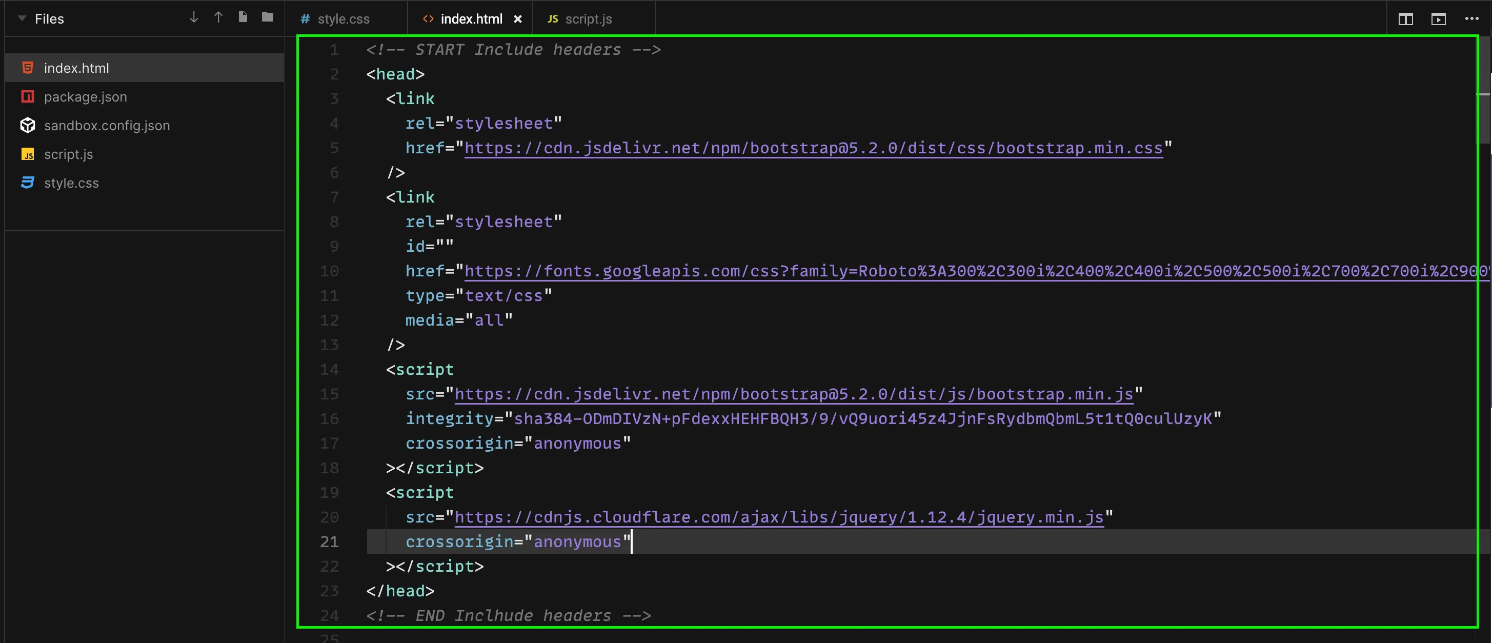Viewport: 1492px width, 643px height.
Task: Click rel="stylesheet" on line 8
Action: pos(483,222)
